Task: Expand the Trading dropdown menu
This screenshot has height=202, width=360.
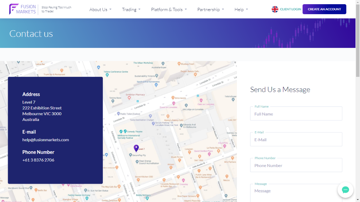Action: pos(131,9)
